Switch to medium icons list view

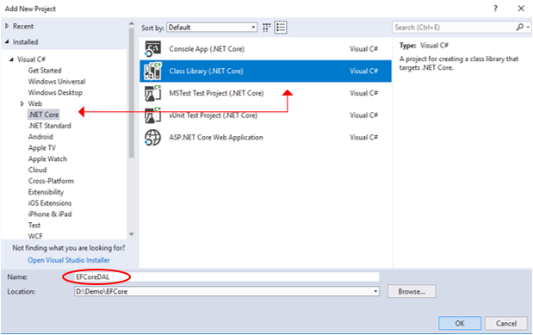(x=281, y=28)
